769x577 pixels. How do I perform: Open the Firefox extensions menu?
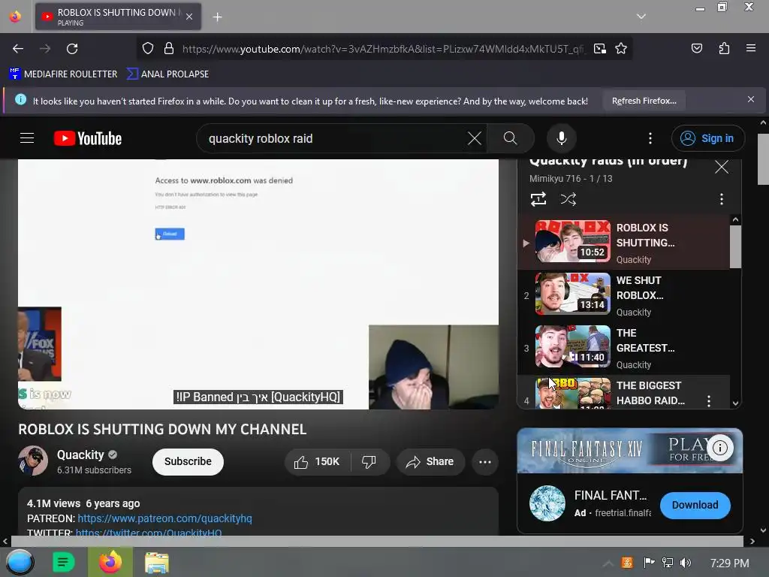pyautogui.click(x=724, y=48)
